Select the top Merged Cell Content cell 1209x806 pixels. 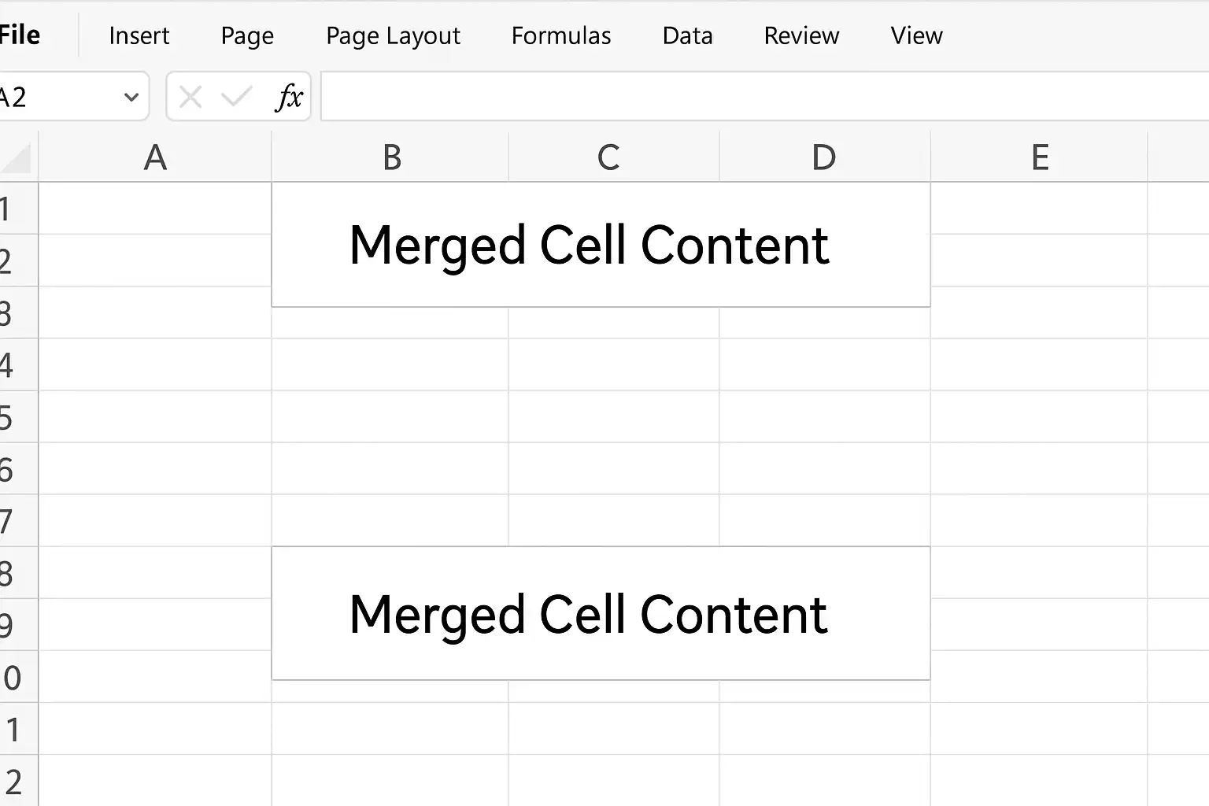coord(601,245)
